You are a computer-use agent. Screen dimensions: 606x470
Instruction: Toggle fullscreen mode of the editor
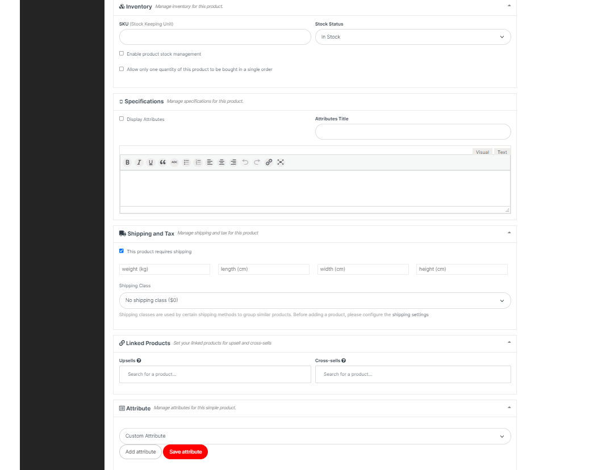tap(281, 162)
